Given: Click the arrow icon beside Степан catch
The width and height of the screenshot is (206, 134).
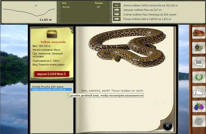Looking at the screenshot, I should tap(117, 14).
